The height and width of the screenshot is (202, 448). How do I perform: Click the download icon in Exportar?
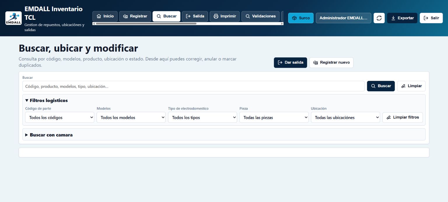[393, 18]
